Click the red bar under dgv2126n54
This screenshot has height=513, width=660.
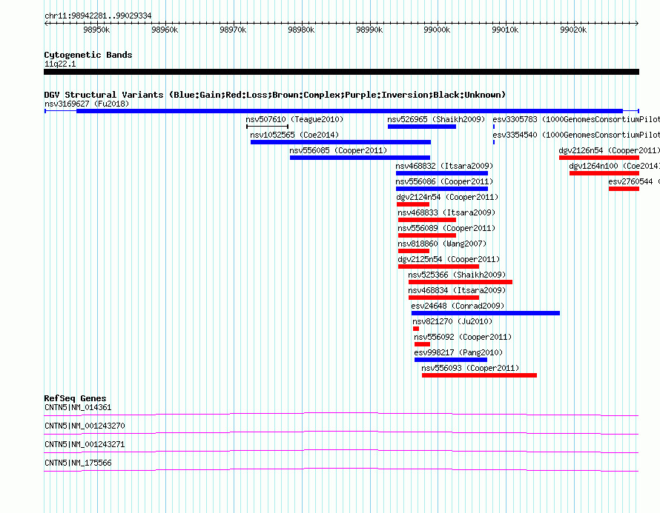coord(599,158)
